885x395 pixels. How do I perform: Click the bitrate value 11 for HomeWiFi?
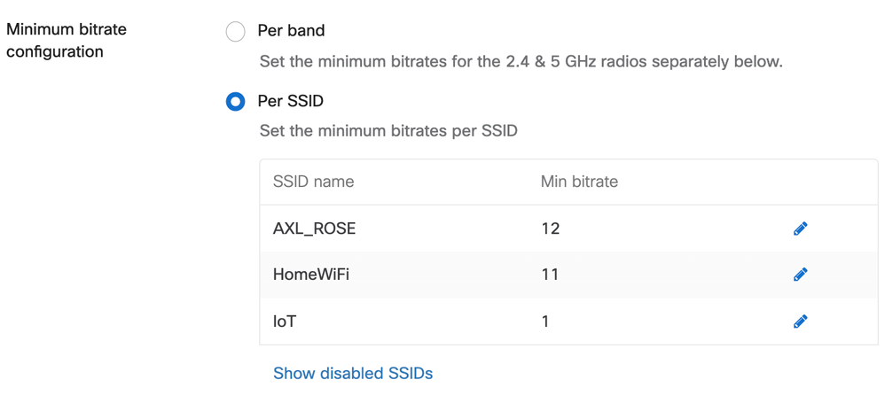550,275
